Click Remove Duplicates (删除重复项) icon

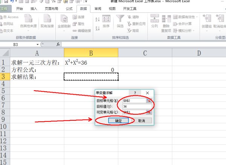click(166, 23)
